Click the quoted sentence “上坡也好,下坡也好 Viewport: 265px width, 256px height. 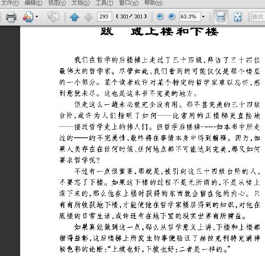[x=169, y=249]
